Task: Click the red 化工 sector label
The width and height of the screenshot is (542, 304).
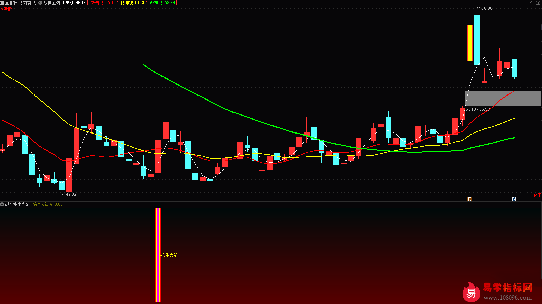Action: pos(537,195)
